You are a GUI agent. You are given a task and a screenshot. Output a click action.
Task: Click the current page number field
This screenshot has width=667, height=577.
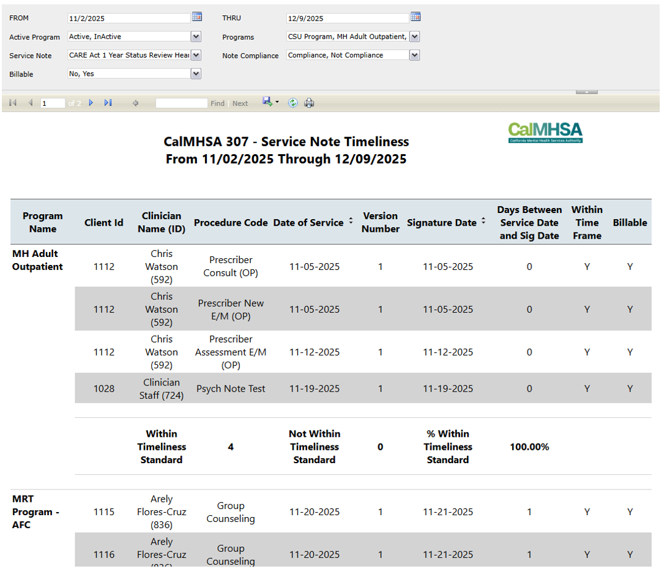(x=53, y=103)
